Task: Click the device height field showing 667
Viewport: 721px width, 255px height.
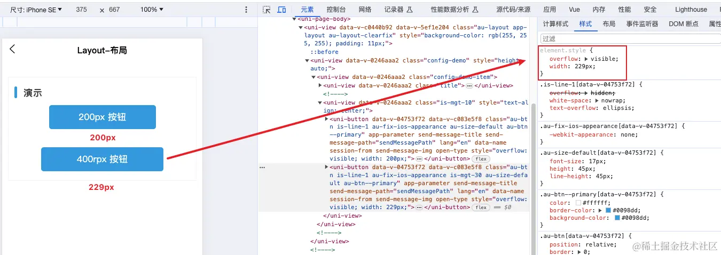Action: [114, 10]
